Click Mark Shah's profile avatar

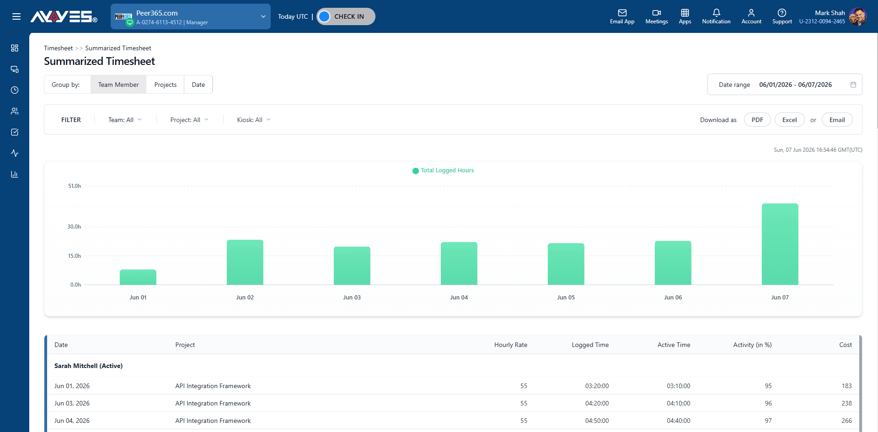tap(857, 16)
